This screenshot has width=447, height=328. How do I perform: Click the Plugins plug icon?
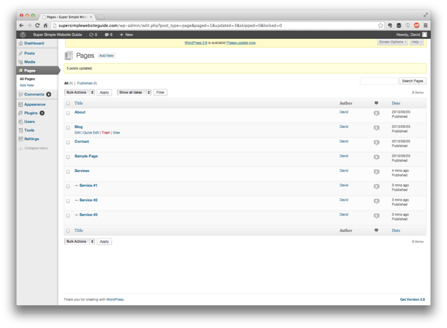coord(21,113)
